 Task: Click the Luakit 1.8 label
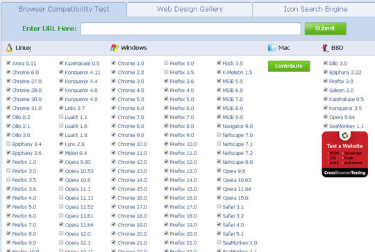point(76,135)
